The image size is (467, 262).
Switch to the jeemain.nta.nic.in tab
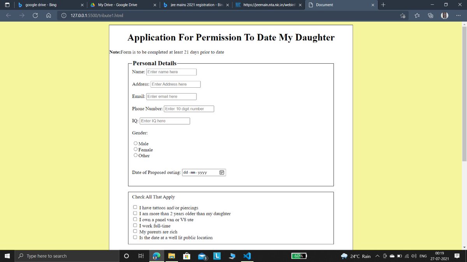268,5
